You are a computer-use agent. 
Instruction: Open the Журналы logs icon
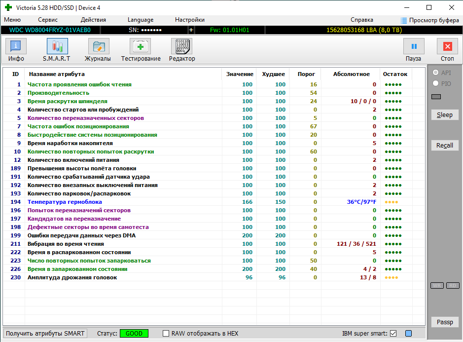click(x=98, y=50)
